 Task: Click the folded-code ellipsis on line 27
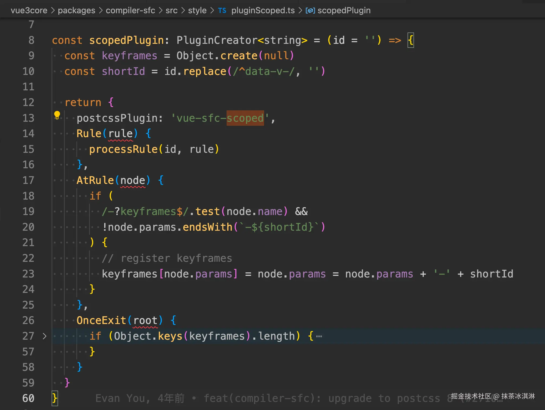click(319, 336)
